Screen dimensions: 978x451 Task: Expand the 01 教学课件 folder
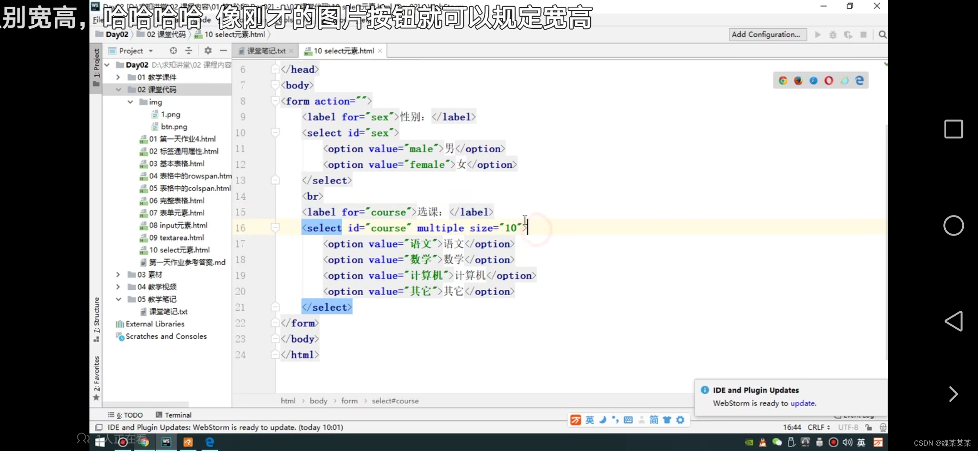(118, 77)
